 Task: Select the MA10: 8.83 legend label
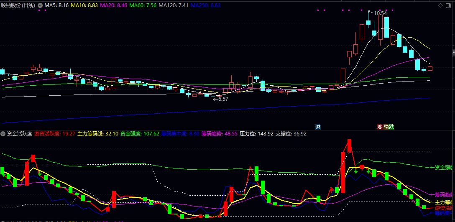click(84, 5)
